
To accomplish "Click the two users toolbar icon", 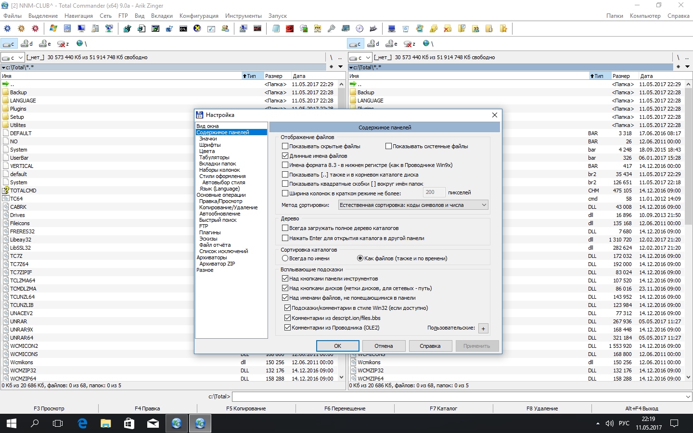I will coord(225,28).
